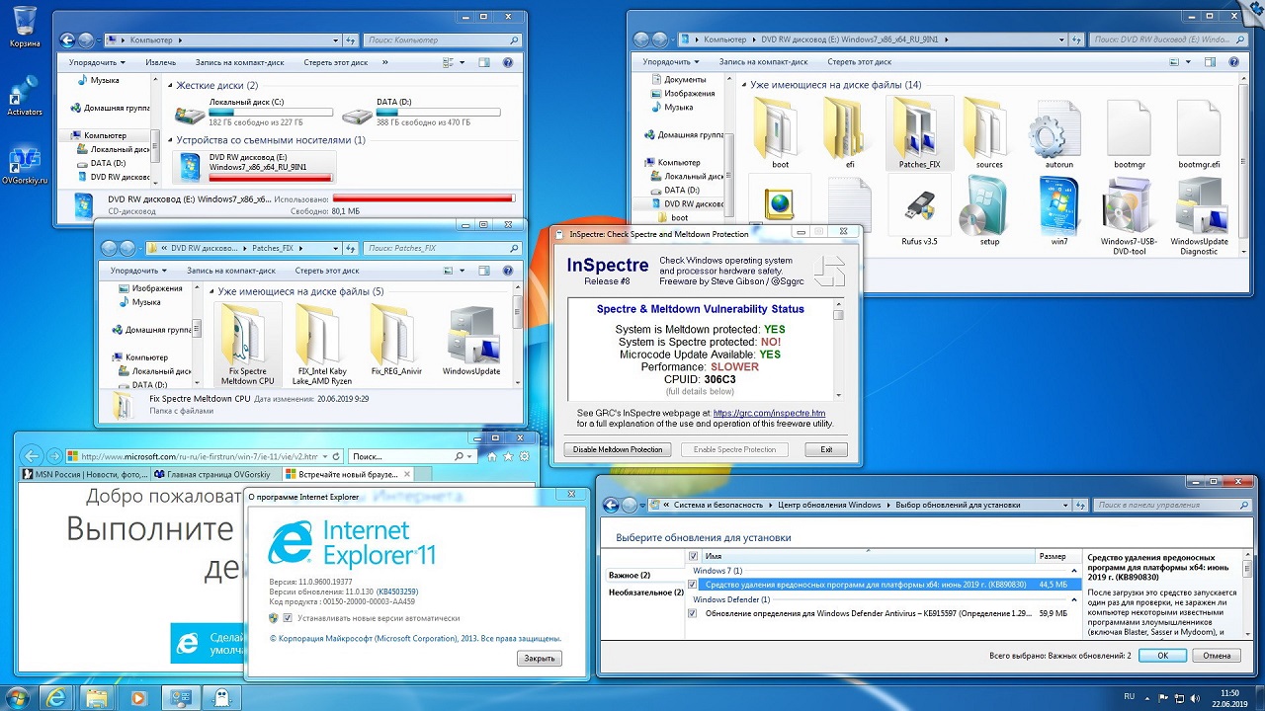
Task: Uncheck the KB890830 malicious software removal update
Action: 692,585
